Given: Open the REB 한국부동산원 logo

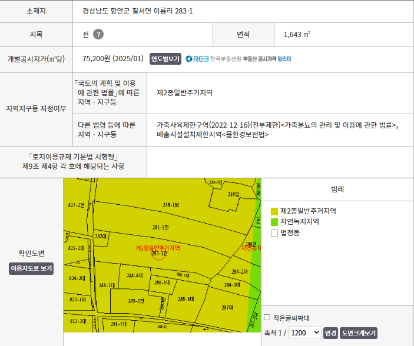Looking at the screenshot, I should pos(213,59).
